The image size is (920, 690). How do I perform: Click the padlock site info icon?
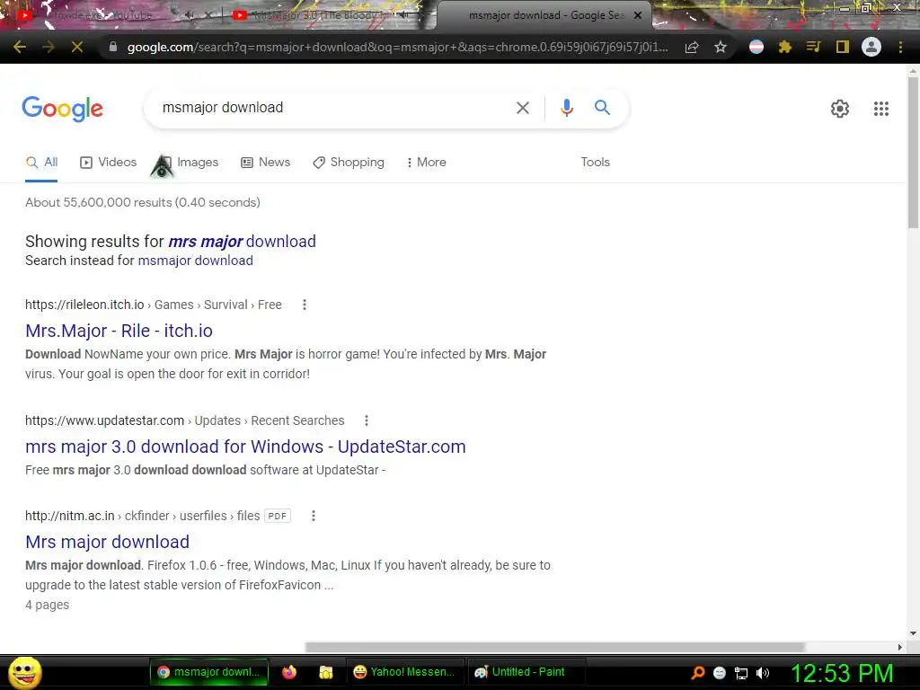(113, 47)
